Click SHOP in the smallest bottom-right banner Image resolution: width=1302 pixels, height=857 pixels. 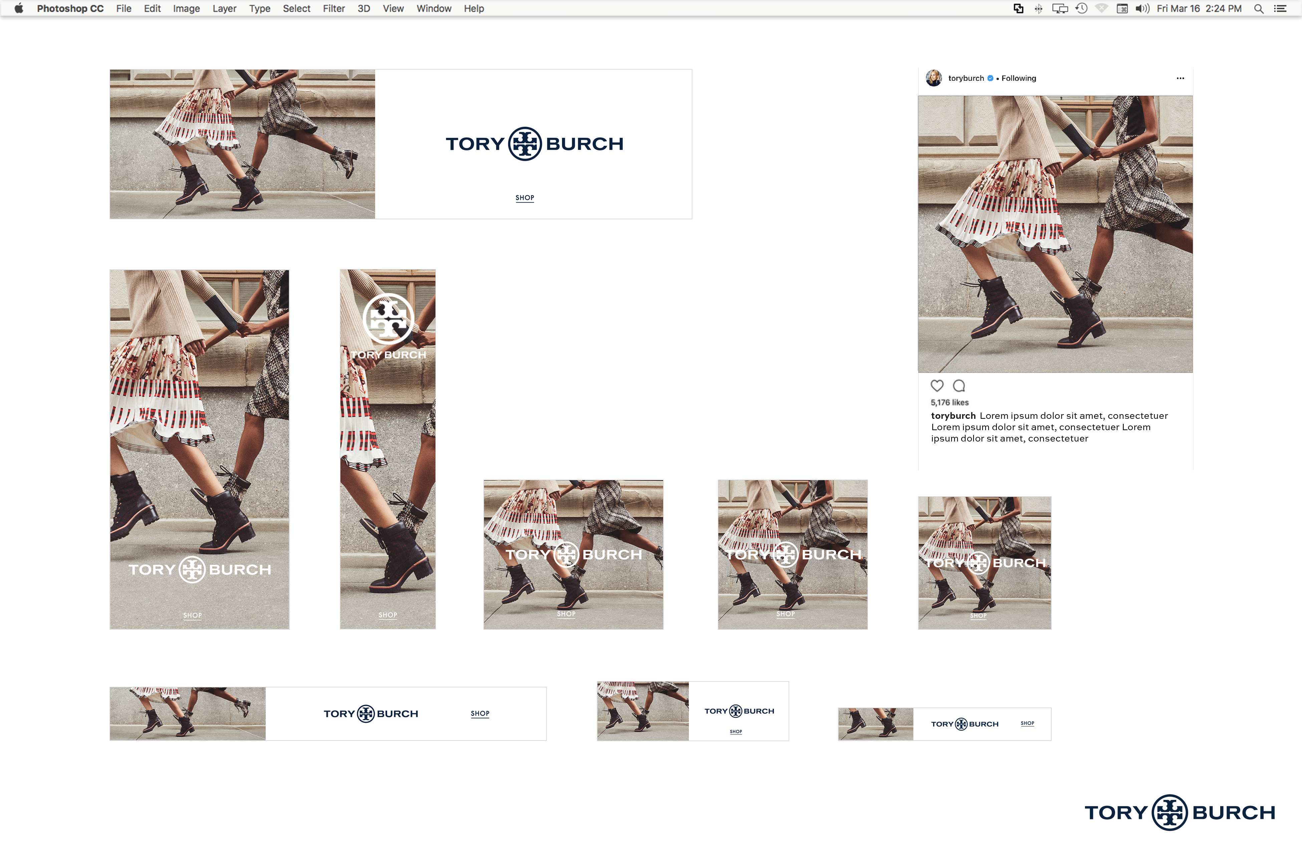coord(1027,724)
